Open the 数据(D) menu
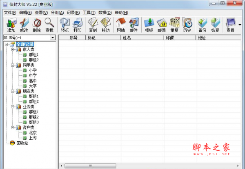This screenshot has height=169, width=245. click(105, 13)
